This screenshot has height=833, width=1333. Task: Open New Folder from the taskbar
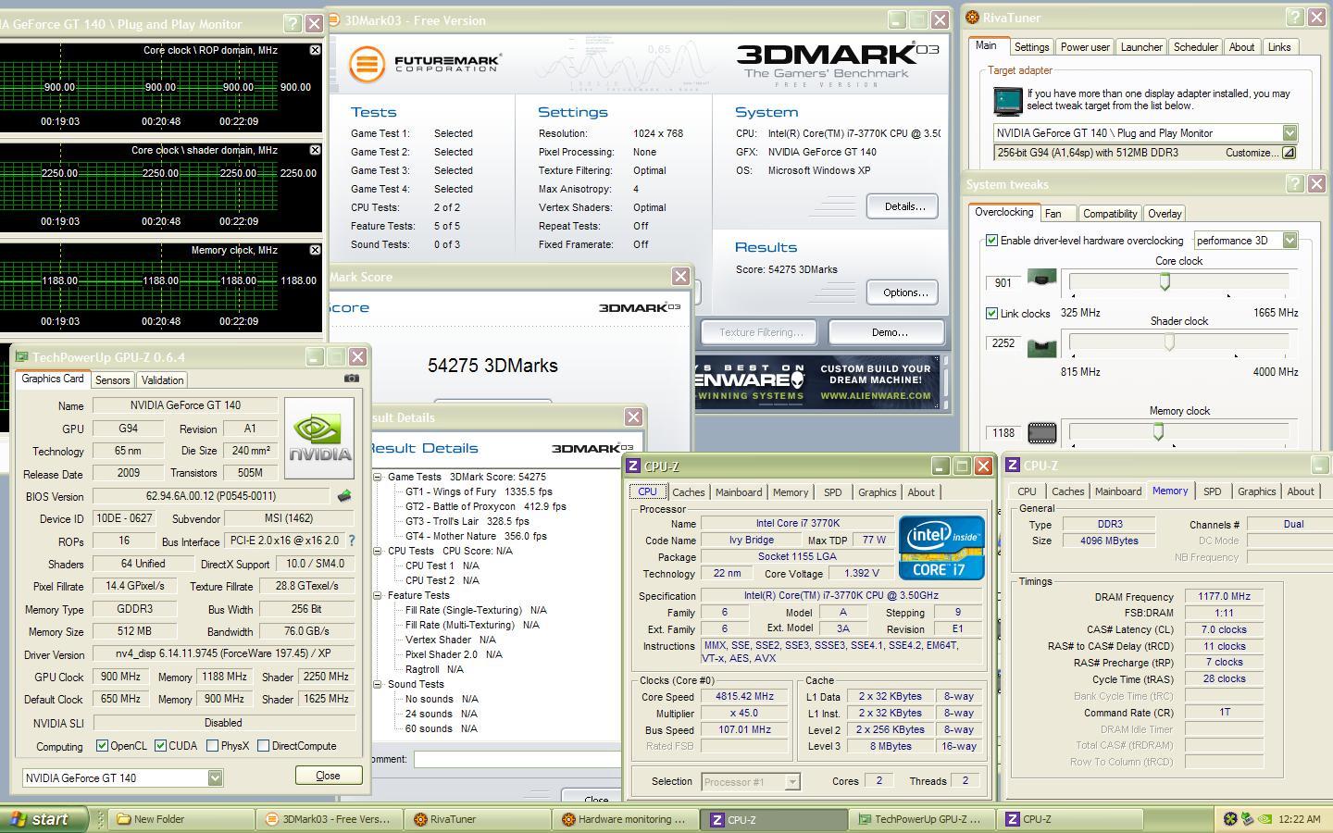(182, 819)
